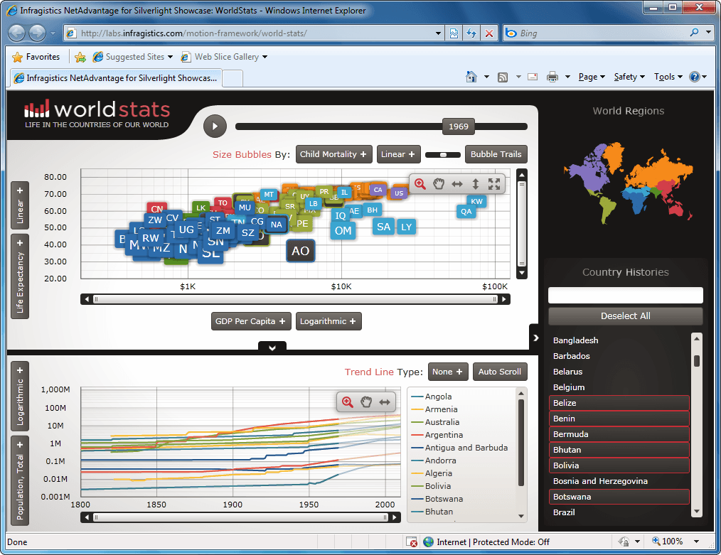Deselect Bolivia in country list
The image size is (721, 555).
(619, 465)
